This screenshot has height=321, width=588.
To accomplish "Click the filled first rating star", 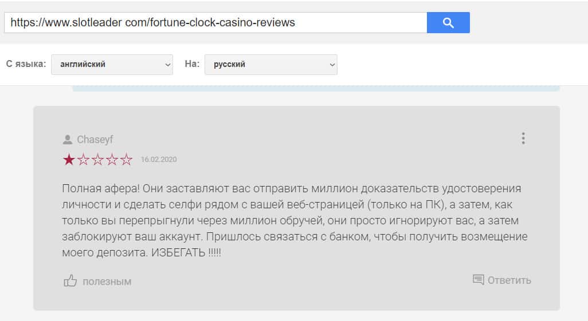I will click(x=69, y=160).
